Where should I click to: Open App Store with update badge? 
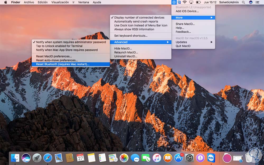coord(178,158)
